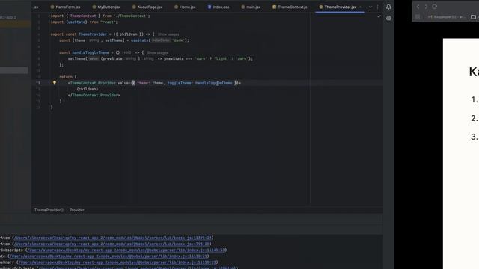Switch to the AboutPage.jsx tab
The width and height of the screenshot is (479, 269).
(x=147, y=7)
